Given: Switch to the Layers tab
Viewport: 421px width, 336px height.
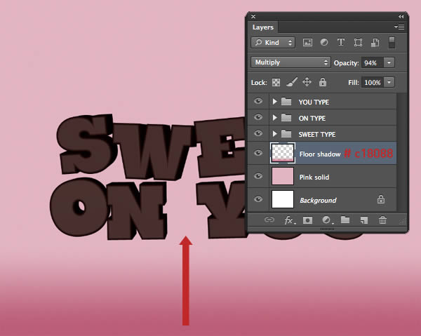Looking at the screenshot, I should (263, 27).
